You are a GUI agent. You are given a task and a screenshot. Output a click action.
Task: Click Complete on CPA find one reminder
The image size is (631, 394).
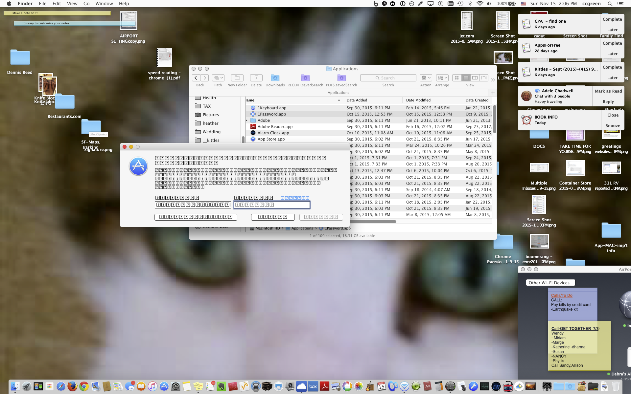tap(612, 19)
